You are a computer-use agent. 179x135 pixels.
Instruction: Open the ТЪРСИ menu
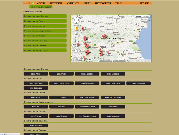119,3
